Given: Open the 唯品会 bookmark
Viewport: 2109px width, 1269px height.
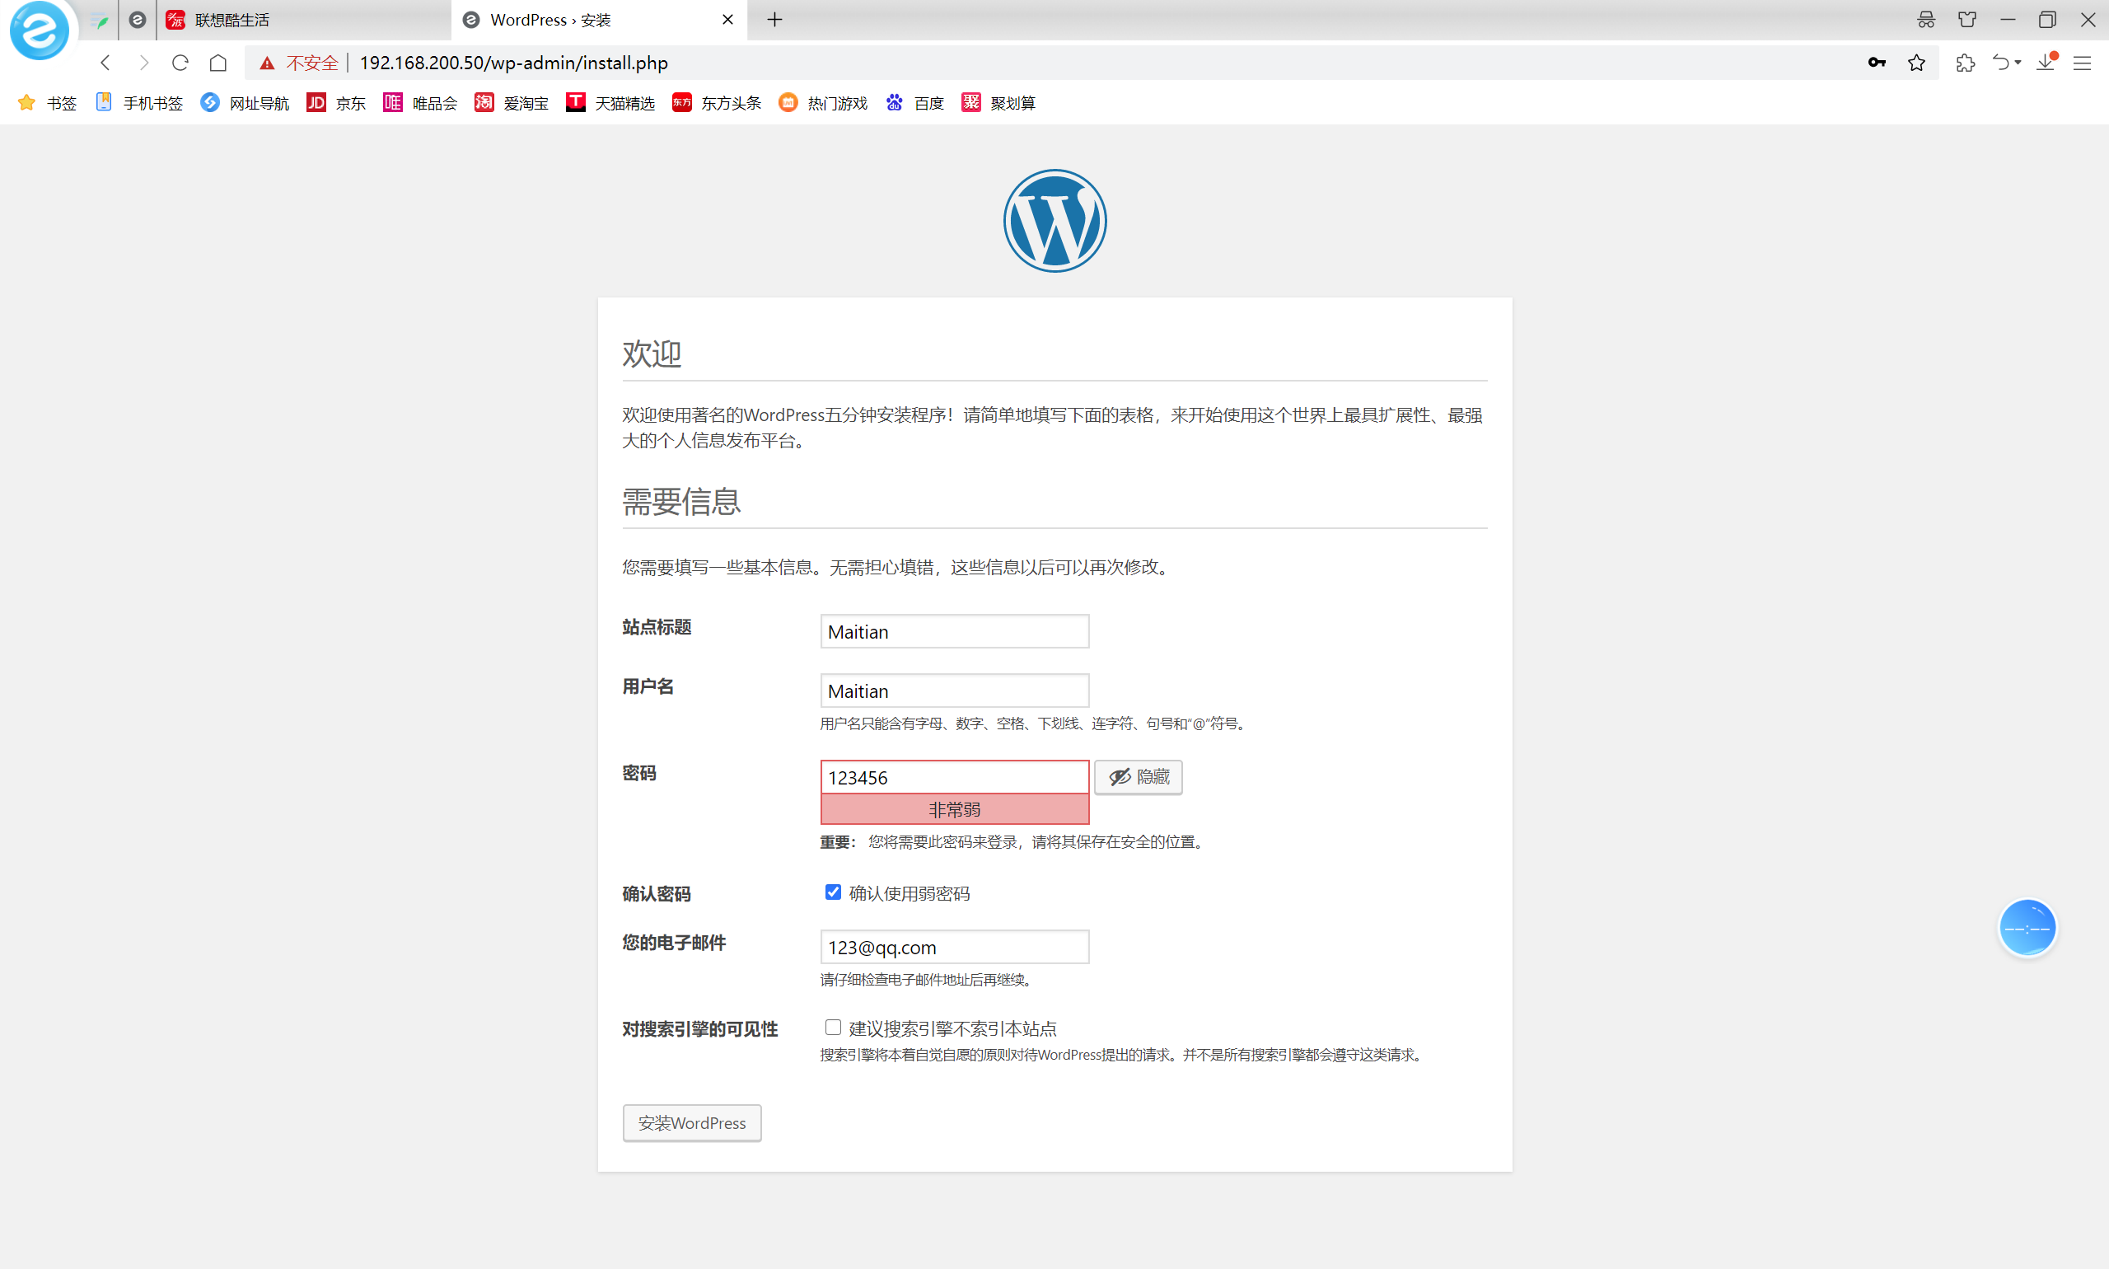Looking at the screenshot, I should (x=420, y=103).
